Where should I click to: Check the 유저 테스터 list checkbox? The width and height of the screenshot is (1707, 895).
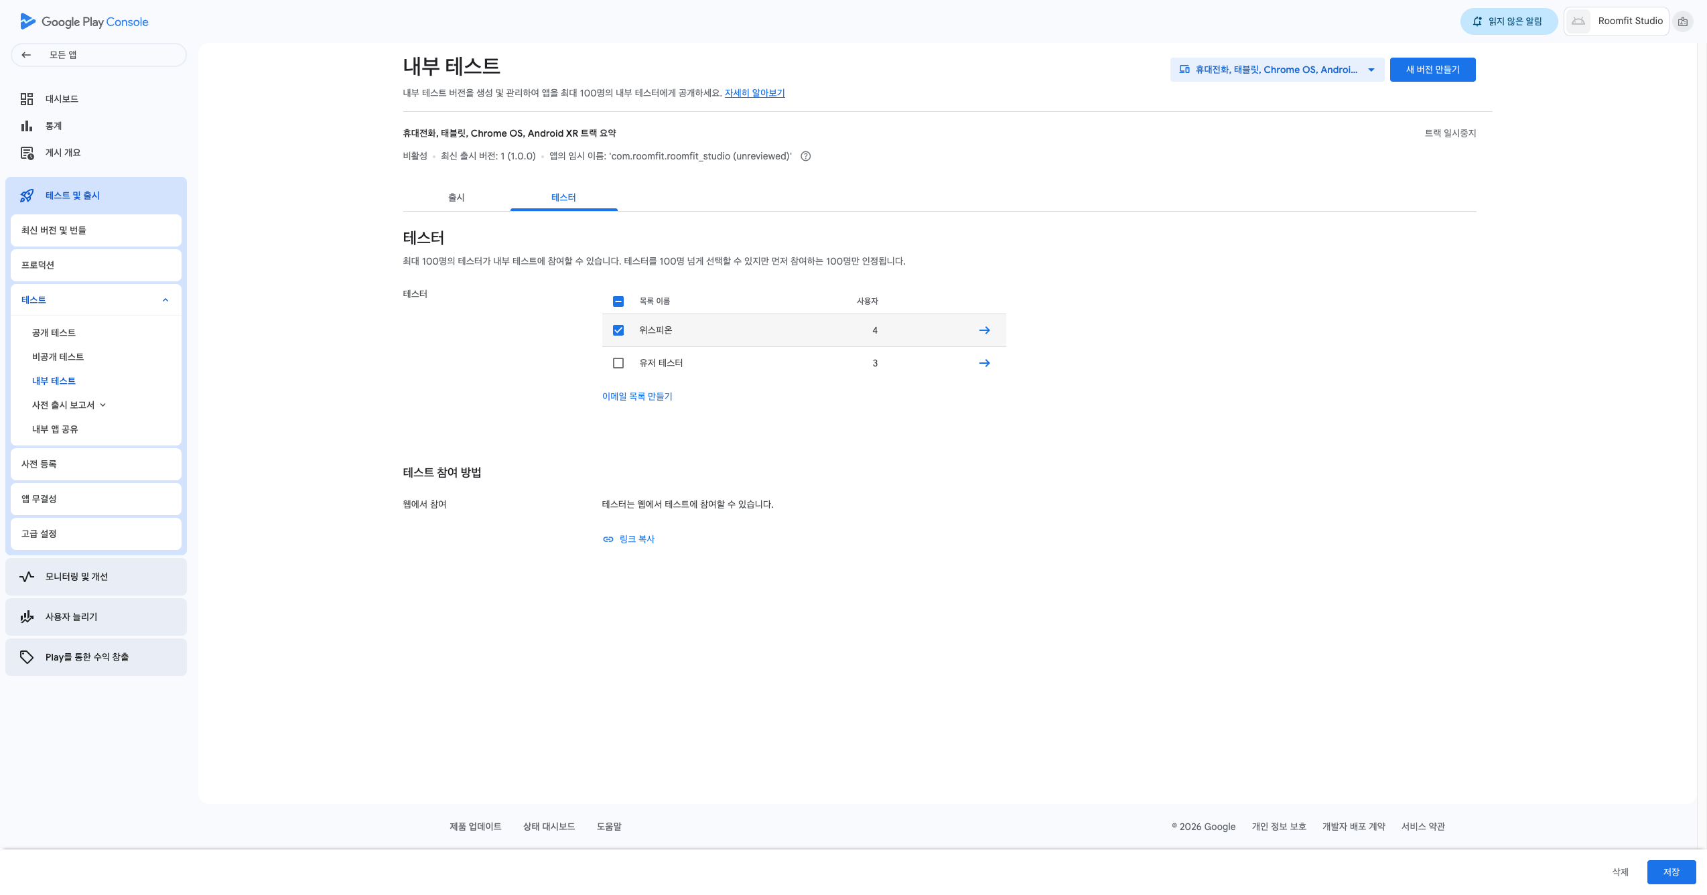618,363
